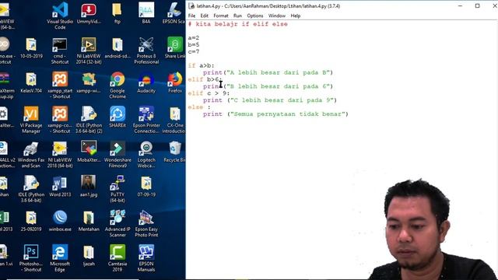Select the android-sd... folder icon
The height and width of the screenshot is (280, 498).
point(117,47)
